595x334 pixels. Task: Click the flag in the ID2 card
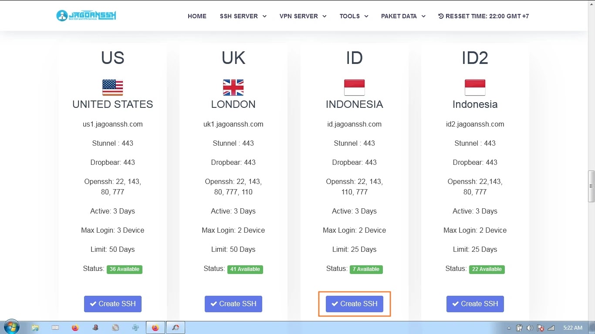[475, 87]
